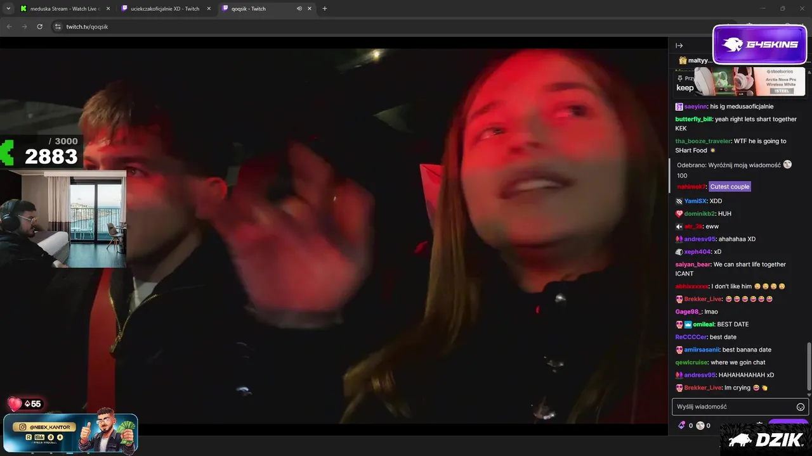This screenshot has height=456, width=812.
Task: Click Gage98_'s username in chat
Action: click(x=689, y=312)
